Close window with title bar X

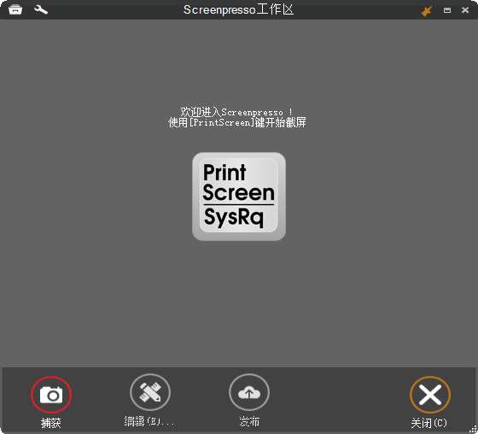(465, 10)
